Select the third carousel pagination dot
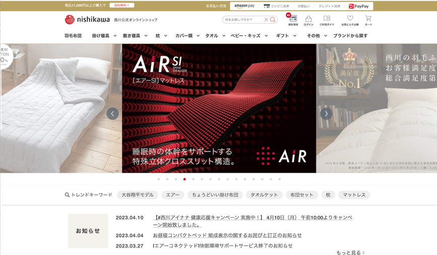 click(176, 179)
